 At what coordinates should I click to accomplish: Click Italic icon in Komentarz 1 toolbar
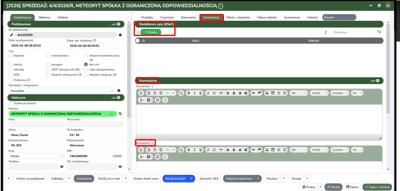click(194, 93)
